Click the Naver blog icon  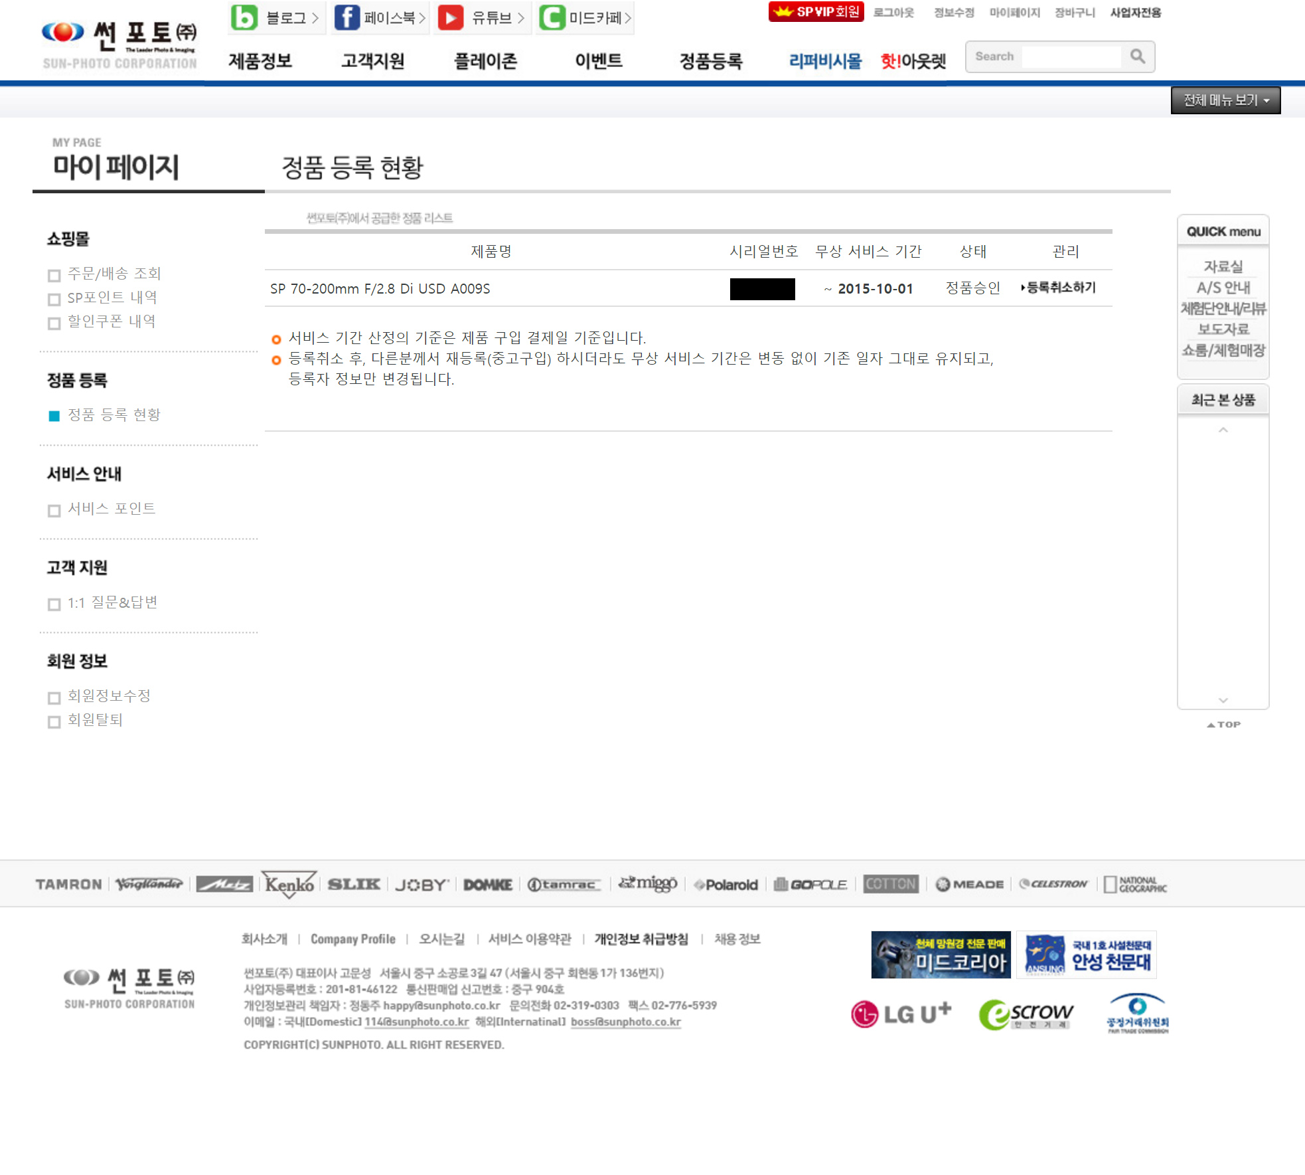coord(244,17)
